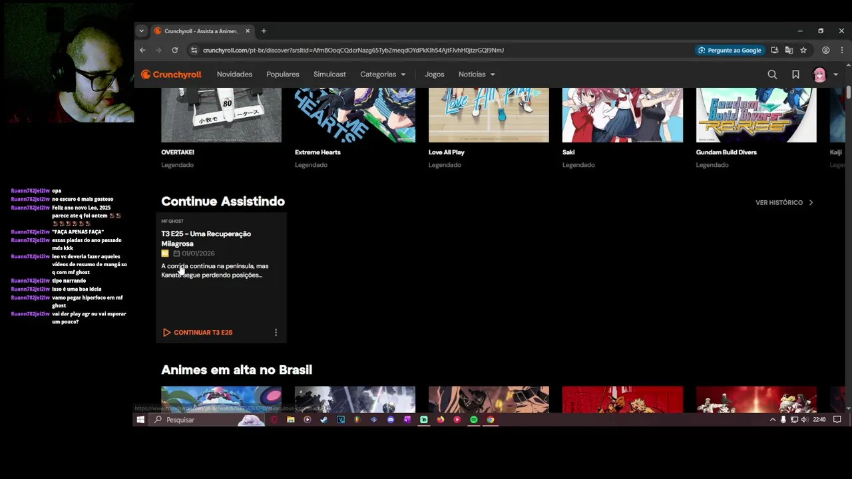Expand the Categorias dropdown
Screen dimensions: 852x479
[x=383, y=75]
